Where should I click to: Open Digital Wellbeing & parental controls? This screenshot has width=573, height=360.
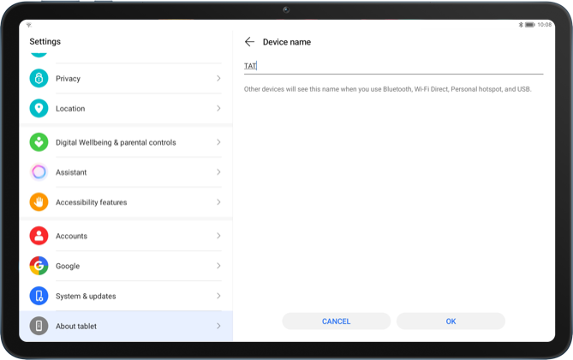116,142
